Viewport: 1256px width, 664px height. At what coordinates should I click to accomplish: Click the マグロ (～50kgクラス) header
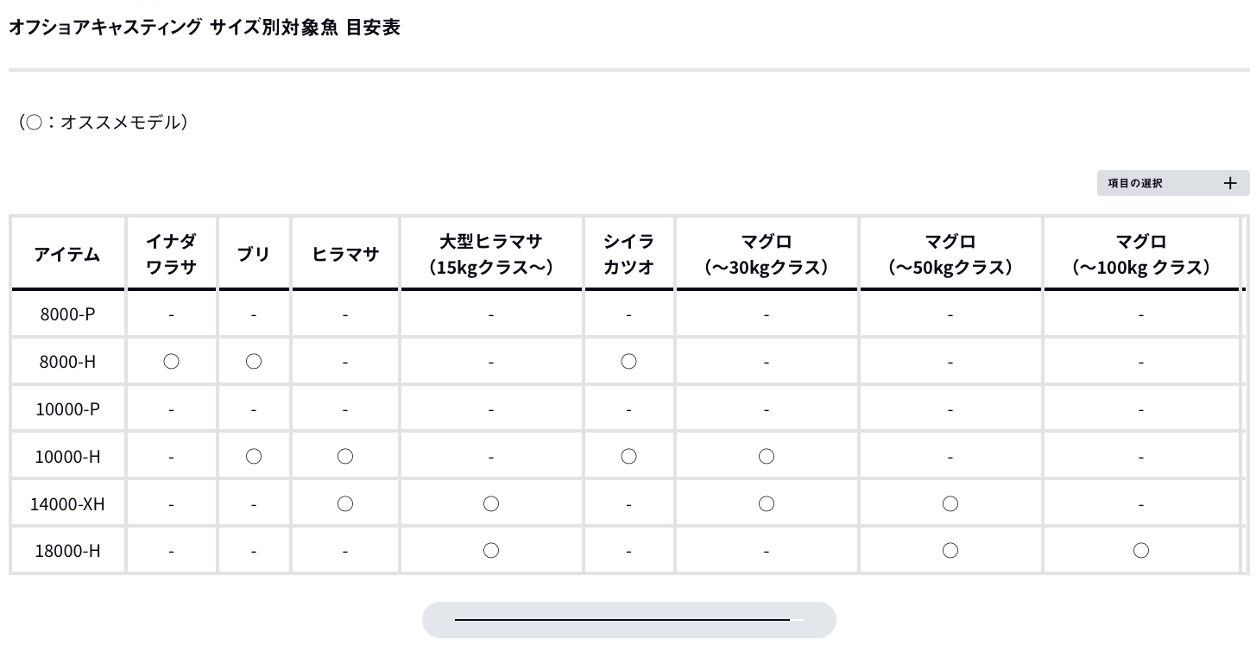tap(950, 254)
